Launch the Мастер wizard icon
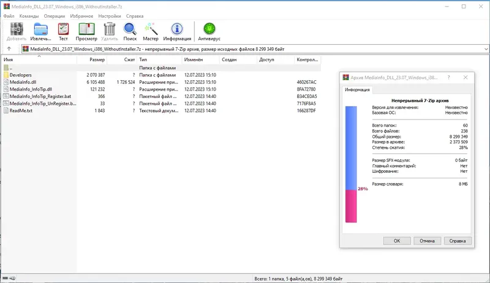This screenshot has height=283, width=490. coord(151,29)
